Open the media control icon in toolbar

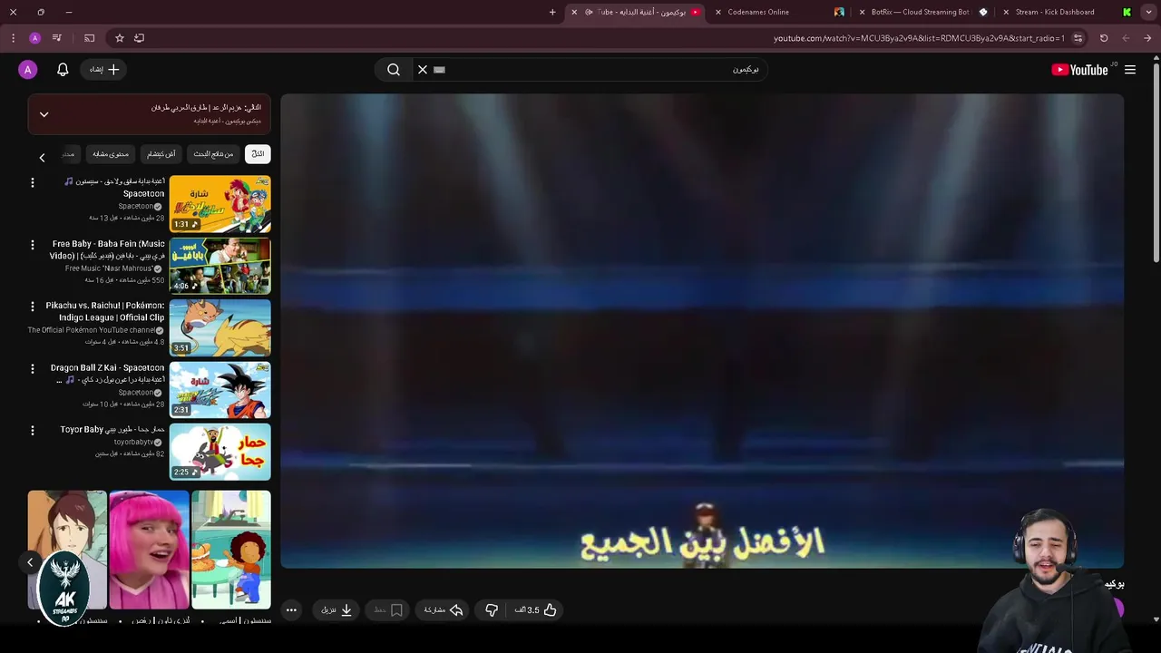click(56, 38)
